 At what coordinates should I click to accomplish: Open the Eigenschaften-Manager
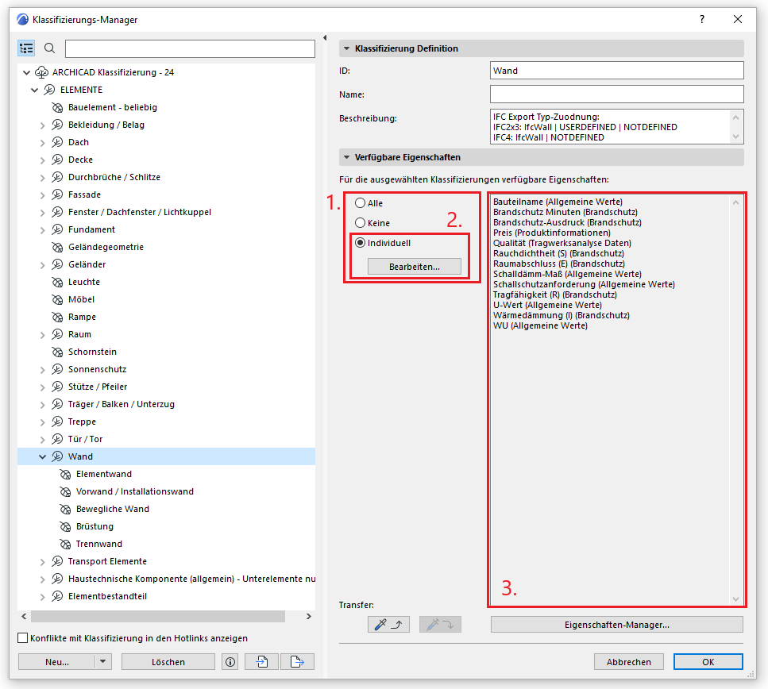(616, 624)
